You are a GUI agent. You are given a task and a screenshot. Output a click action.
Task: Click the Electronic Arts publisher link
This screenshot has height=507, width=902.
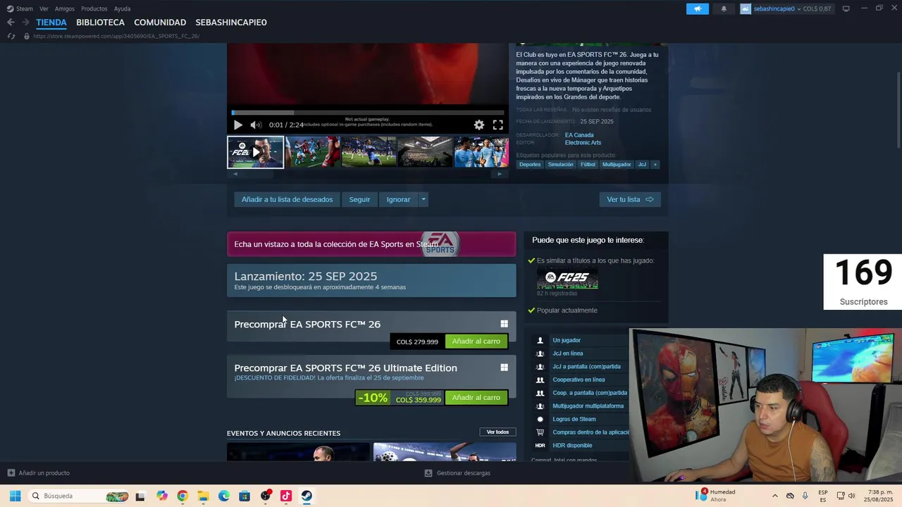(583, 143)
